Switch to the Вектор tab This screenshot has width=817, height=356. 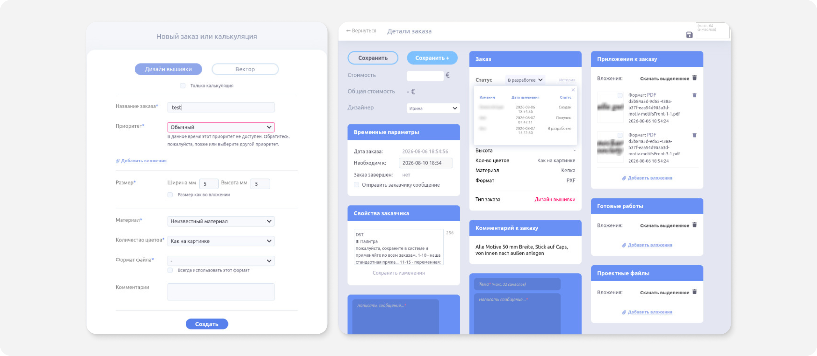pyautogui.click(x=245, y=69)
